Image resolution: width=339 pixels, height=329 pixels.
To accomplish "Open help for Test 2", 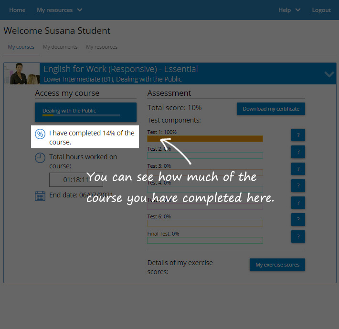I will coord(298,152).
